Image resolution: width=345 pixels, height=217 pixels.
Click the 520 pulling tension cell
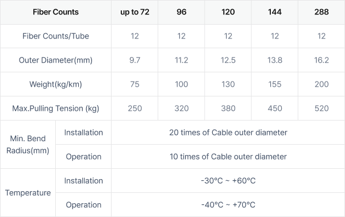321,108
